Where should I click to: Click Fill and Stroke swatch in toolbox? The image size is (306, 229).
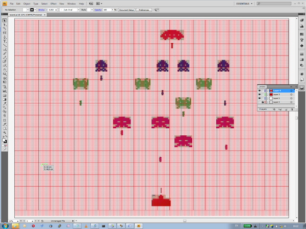[4, 141]
